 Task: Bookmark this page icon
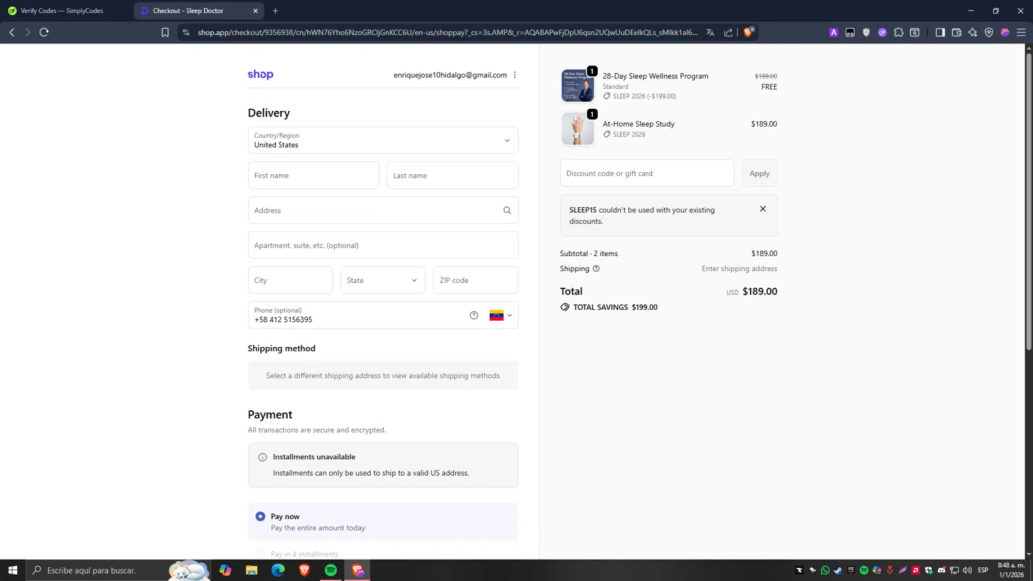(x=165, y=32)
